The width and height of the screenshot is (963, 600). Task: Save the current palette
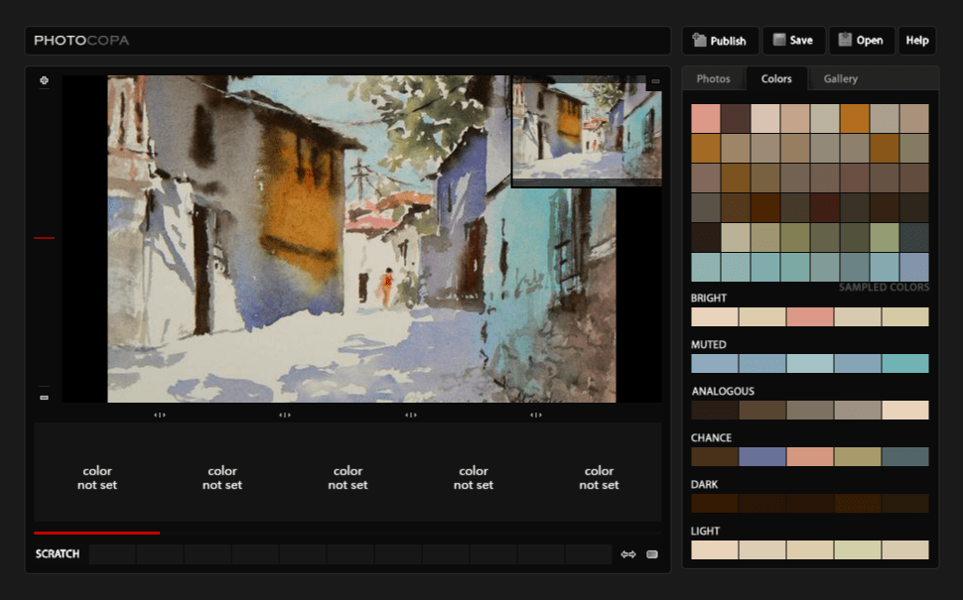[x=793, y=41]
